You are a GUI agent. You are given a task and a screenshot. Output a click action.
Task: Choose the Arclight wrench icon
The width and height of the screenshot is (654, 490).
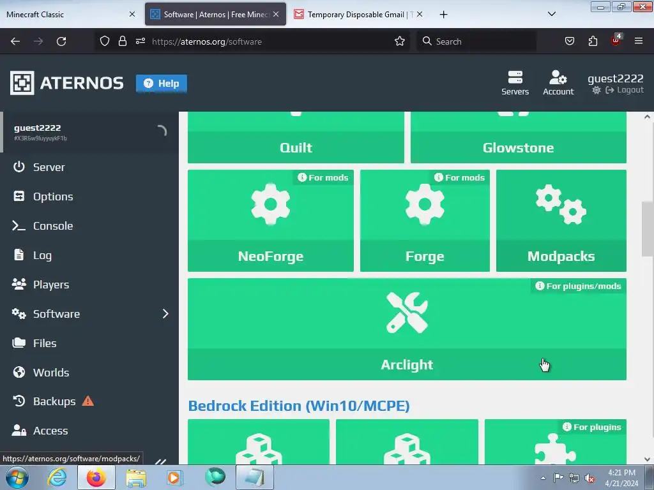tap(407, 313)
